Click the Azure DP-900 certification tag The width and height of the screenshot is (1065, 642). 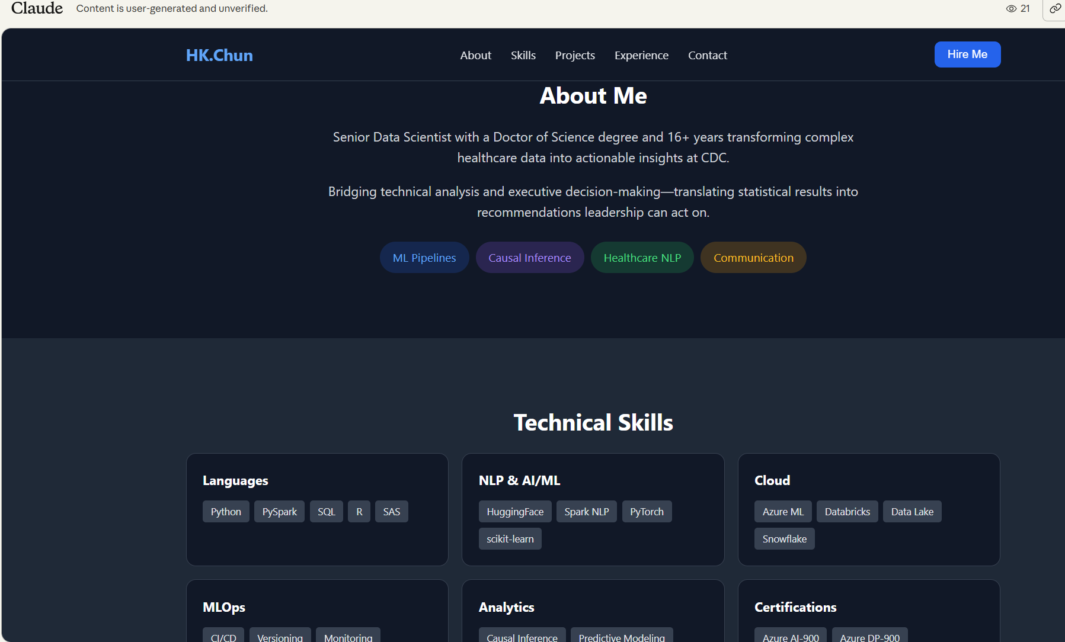[x=869, y=636]
